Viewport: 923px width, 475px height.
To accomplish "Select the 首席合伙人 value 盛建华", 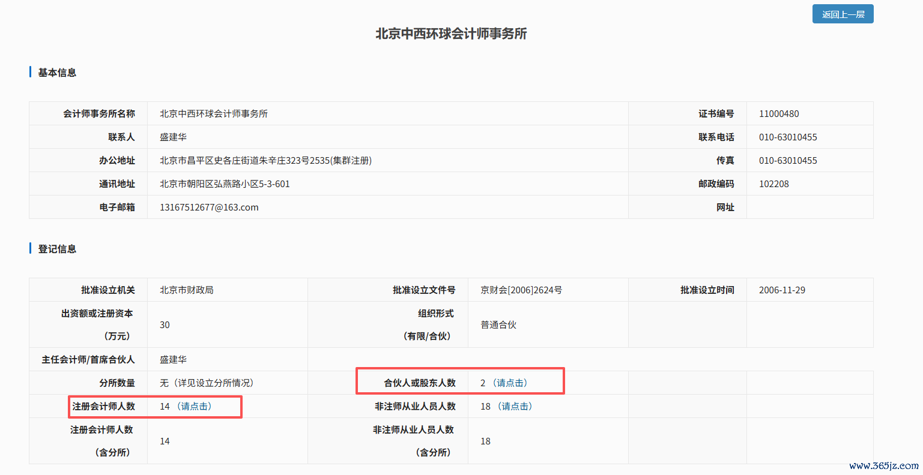I will (173, 359).
